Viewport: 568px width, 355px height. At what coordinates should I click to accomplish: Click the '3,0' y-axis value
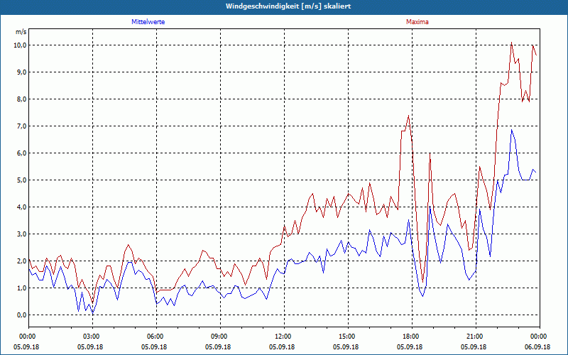point(22,234)
